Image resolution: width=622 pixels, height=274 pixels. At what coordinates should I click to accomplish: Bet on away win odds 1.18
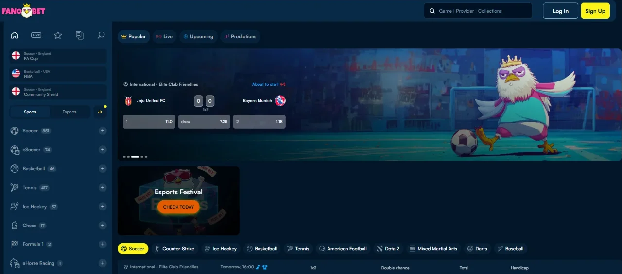point(259,122)
